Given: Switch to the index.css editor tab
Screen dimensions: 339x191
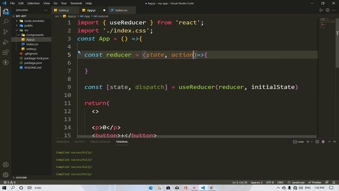Looking at the screenshot, I should [121, 10].
